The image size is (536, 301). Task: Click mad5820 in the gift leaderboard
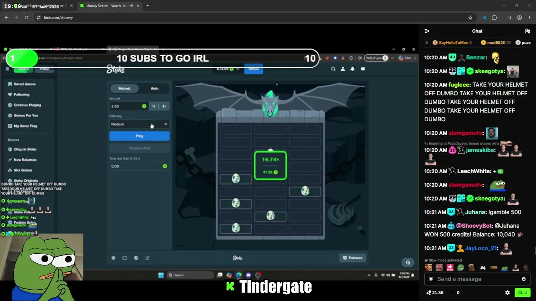[496, 43]
